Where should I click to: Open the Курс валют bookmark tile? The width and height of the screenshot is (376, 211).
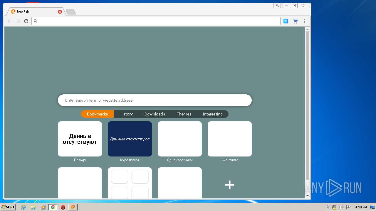[130, 139]
